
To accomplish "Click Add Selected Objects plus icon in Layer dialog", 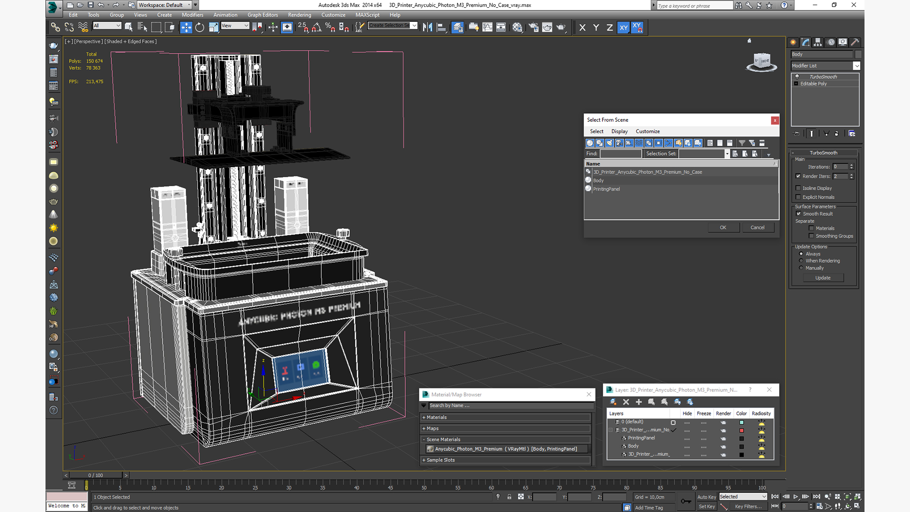I will click(x=638, y=402).
